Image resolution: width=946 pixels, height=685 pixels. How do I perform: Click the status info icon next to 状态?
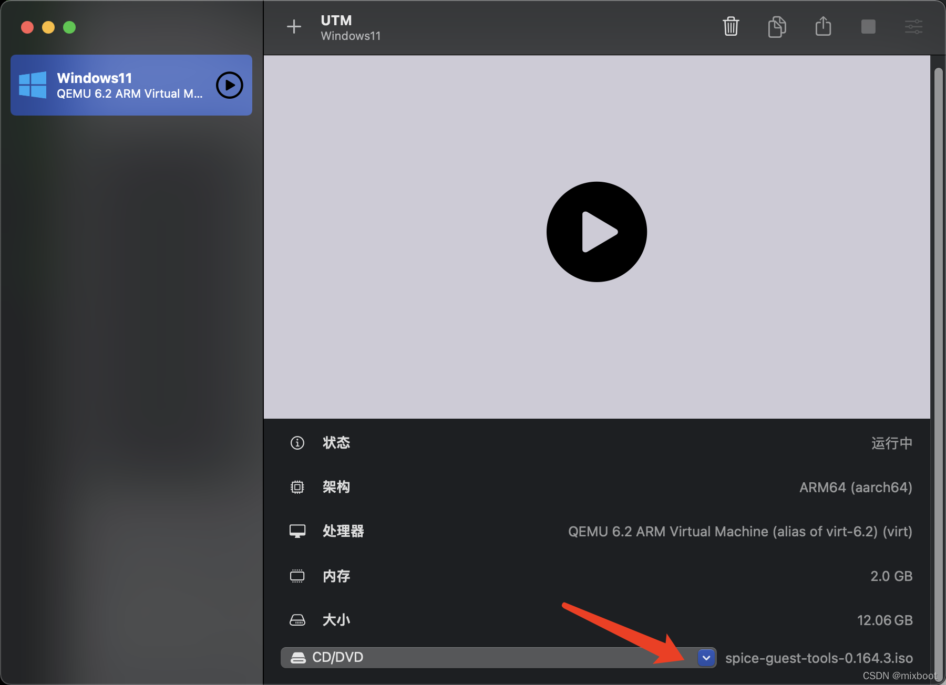click(x=297, y=443)
